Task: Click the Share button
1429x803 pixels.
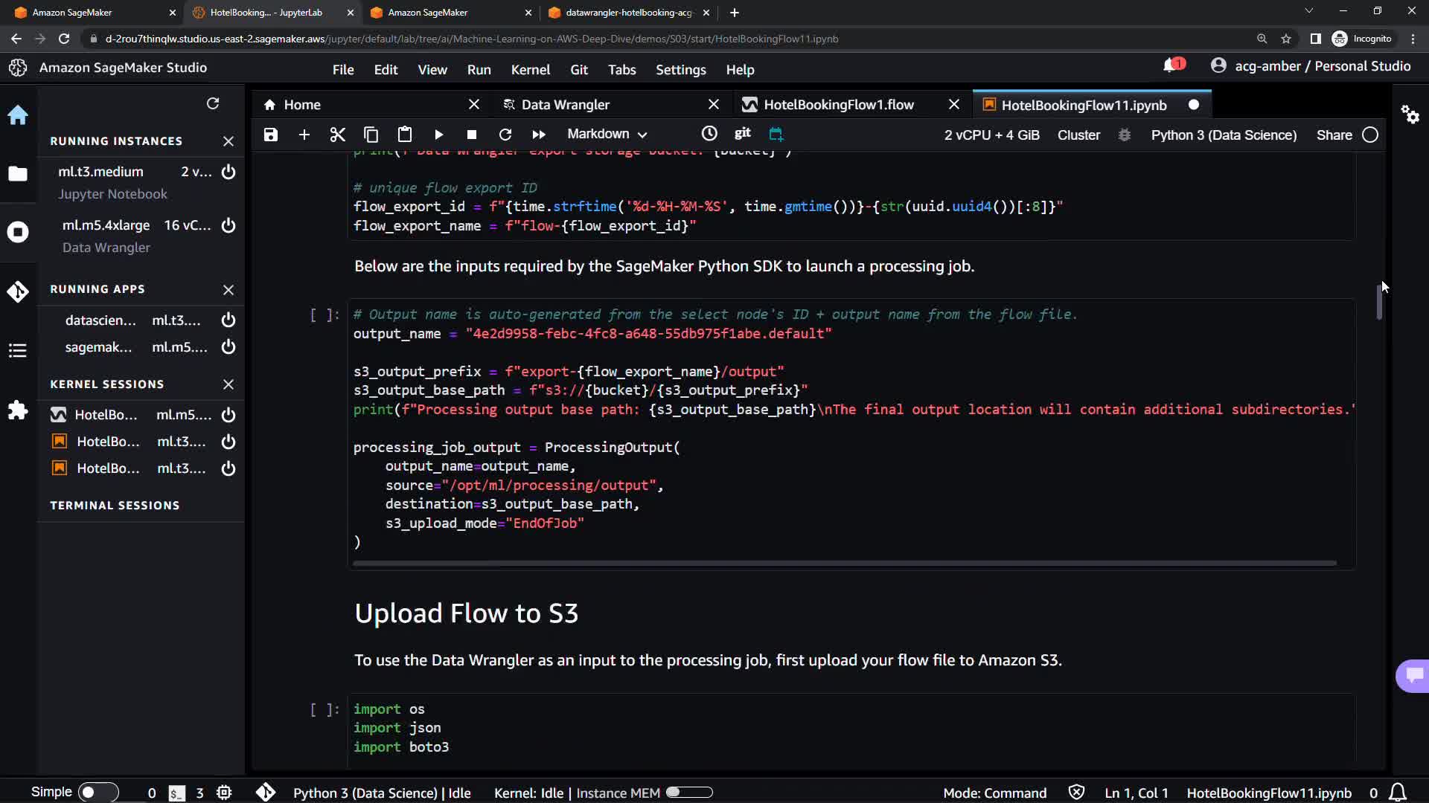Action: click(1334, 135)
